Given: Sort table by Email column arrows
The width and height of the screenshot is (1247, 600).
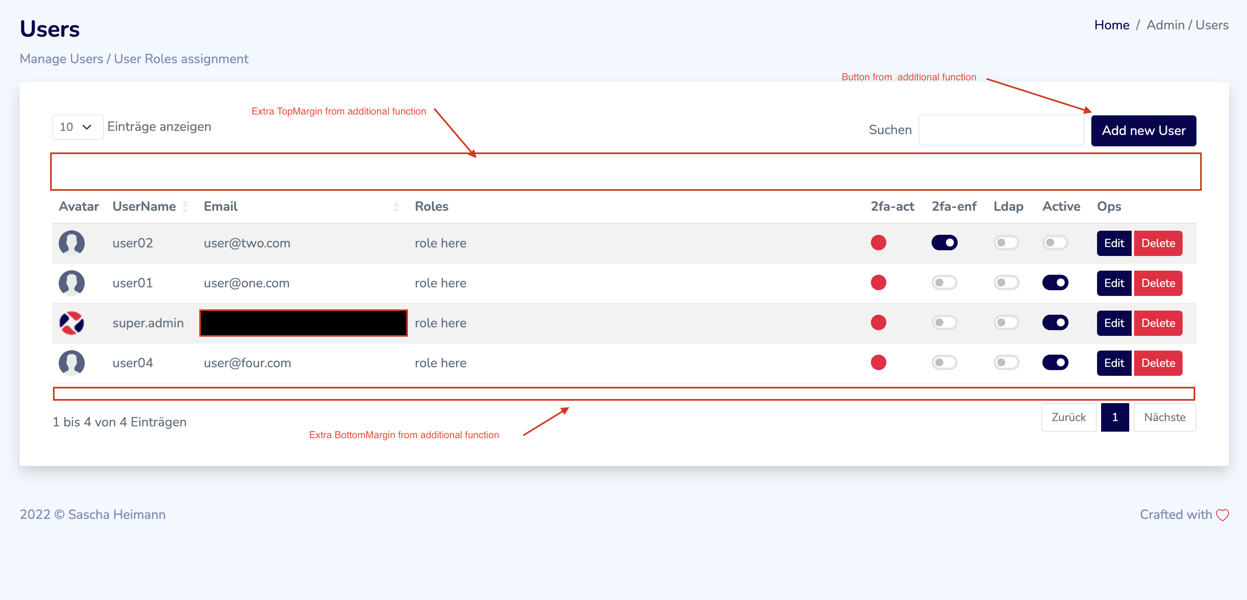Looking at the screenshot, I should click(x=396, y=207).
